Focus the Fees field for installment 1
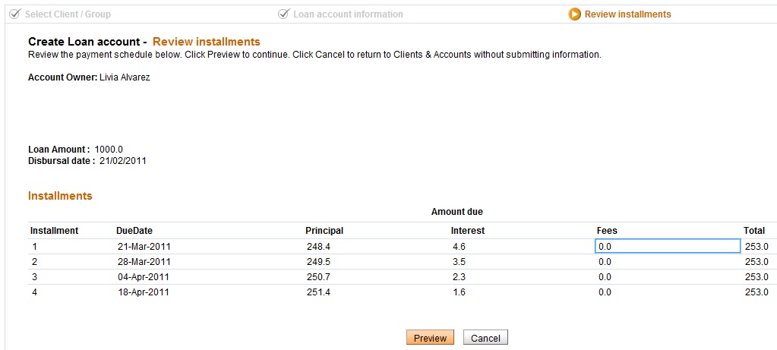Viewport: 777px width, 350px height. coord(666,246)
